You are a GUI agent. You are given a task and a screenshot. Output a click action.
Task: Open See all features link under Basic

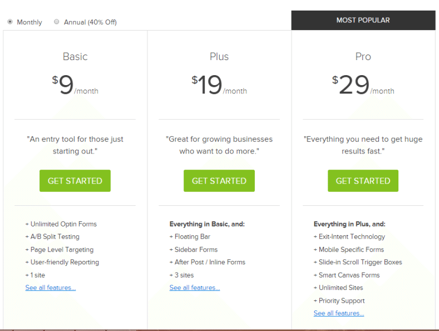[x=51, y=288]
